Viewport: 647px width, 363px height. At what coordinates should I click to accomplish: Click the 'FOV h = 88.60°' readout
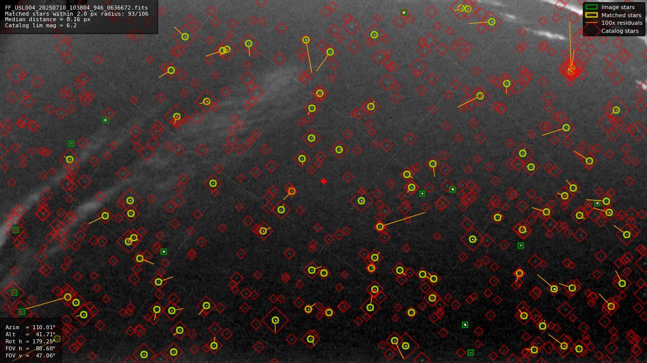click(x=30, y=348)
